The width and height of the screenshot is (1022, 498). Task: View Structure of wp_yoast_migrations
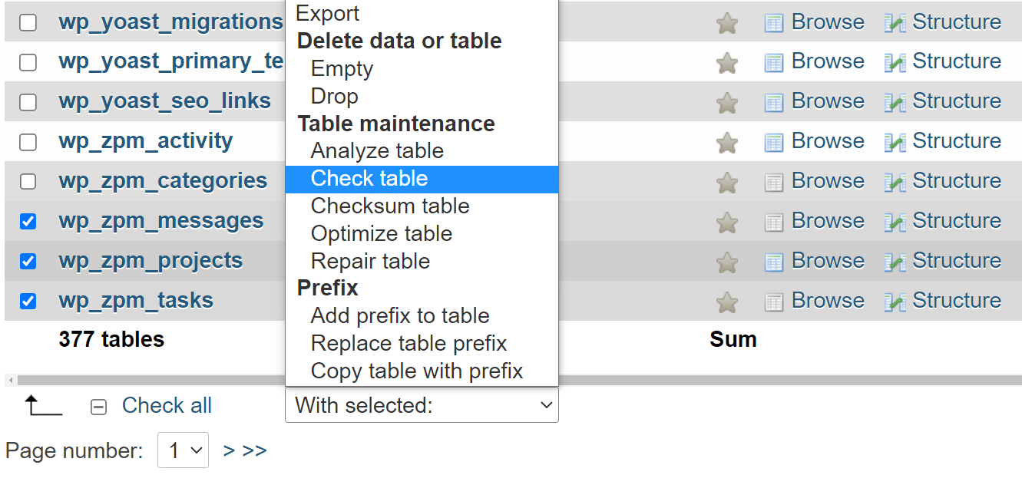(956, 21)
